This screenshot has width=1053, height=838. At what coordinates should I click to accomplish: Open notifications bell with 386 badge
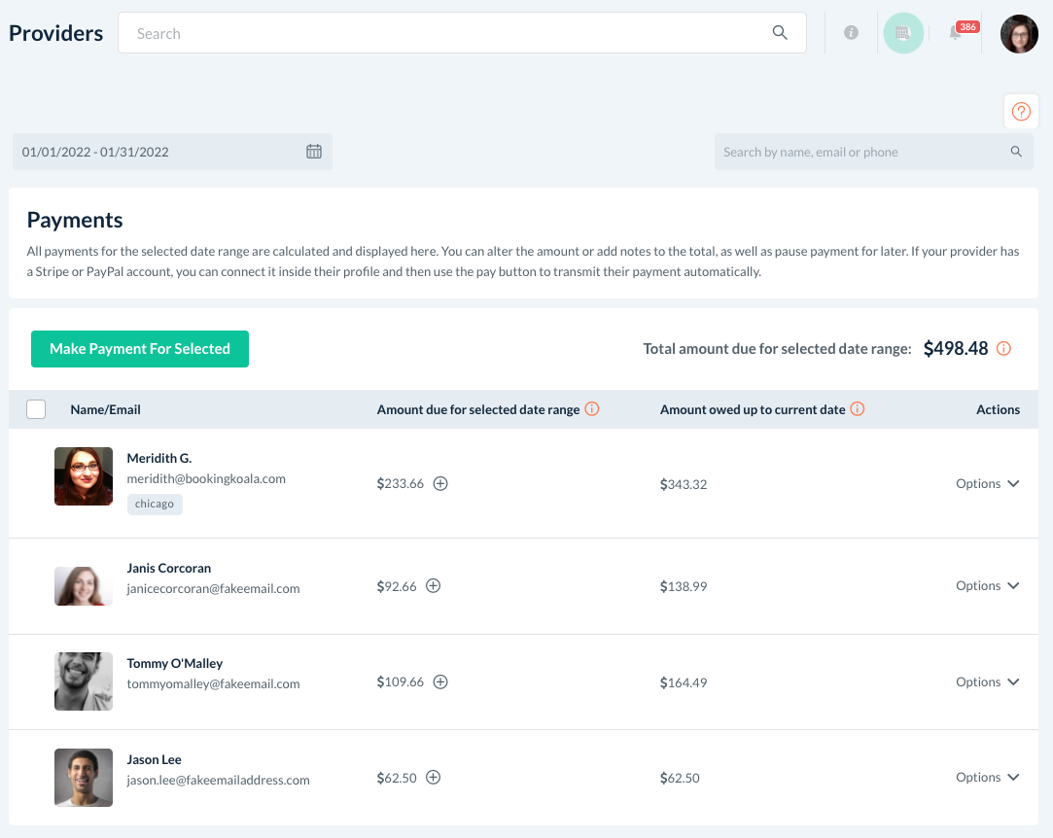point(956,34)
